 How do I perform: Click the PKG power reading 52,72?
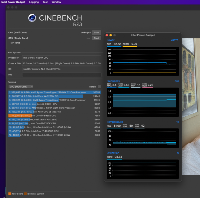tap(117, 44)
